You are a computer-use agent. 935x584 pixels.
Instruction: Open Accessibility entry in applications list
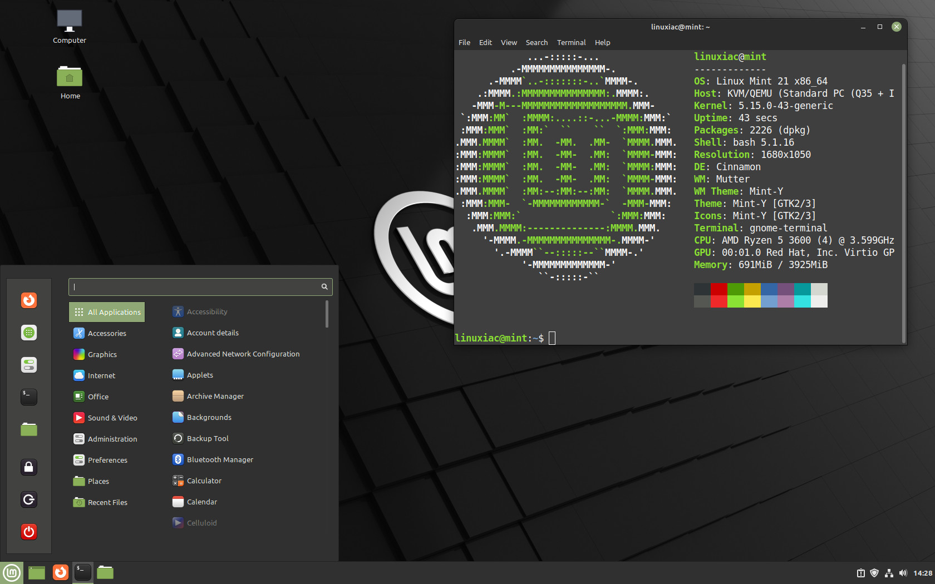click(x=200, y=311)
